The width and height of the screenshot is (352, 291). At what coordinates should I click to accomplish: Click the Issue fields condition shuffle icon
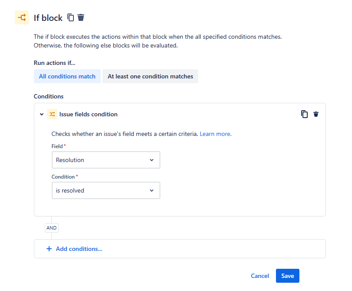[x=52, y=114]
